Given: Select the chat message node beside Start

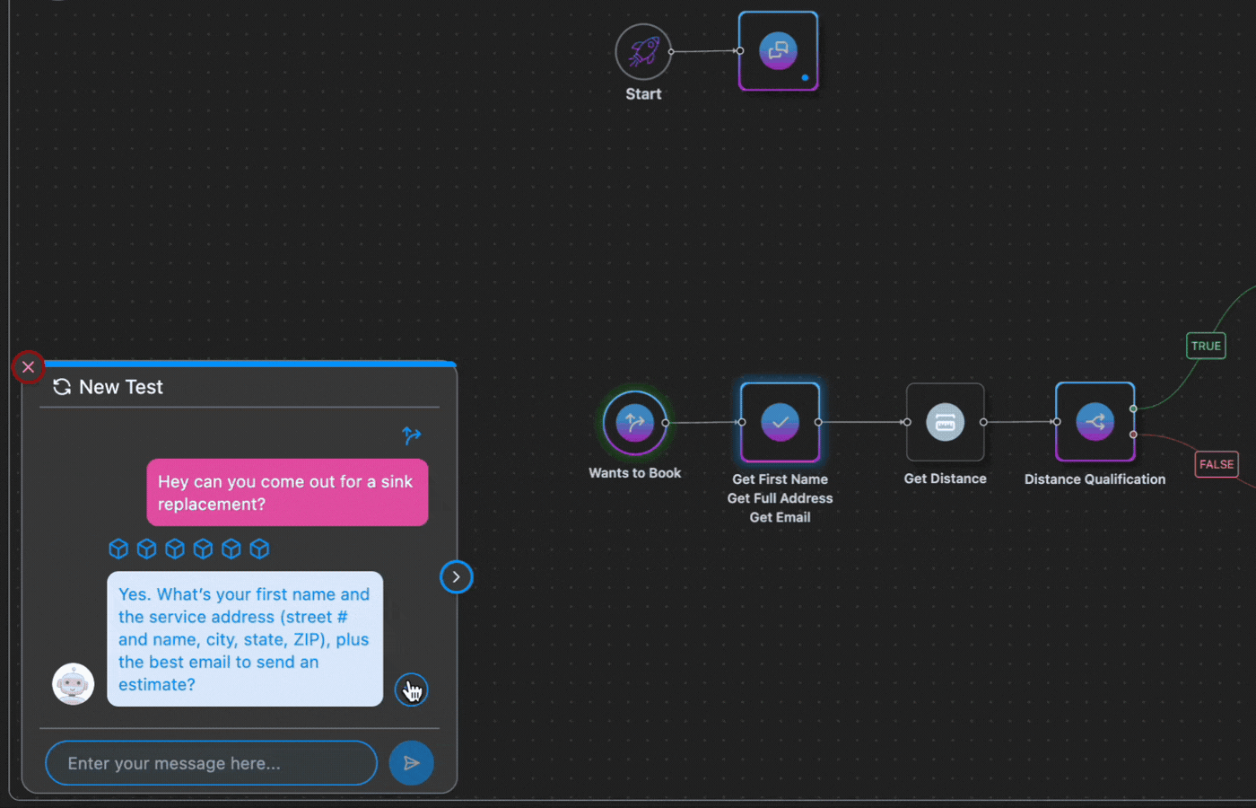Looking at the screenshot, I should 778,51.
